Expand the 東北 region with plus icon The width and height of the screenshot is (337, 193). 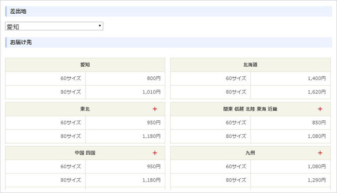pos(155,109)
